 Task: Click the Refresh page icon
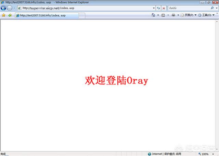(158, 8)
